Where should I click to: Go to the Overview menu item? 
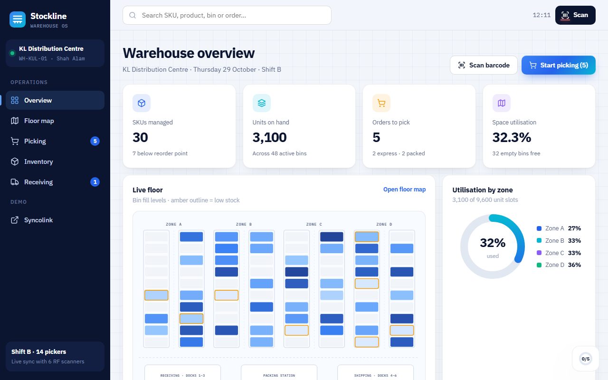[x=55, y=100]
